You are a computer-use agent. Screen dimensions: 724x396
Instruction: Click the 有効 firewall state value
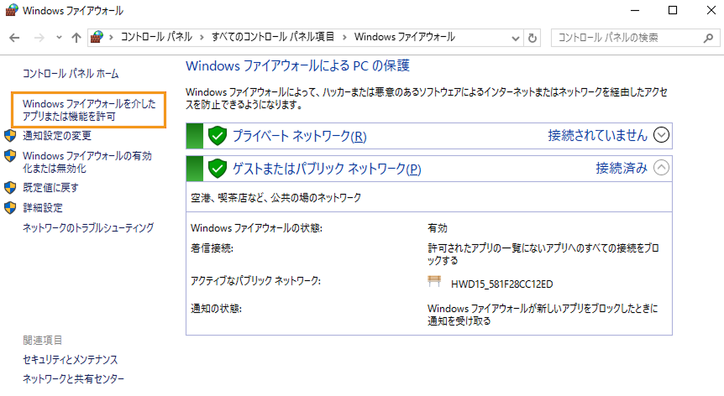coord(438,228)
